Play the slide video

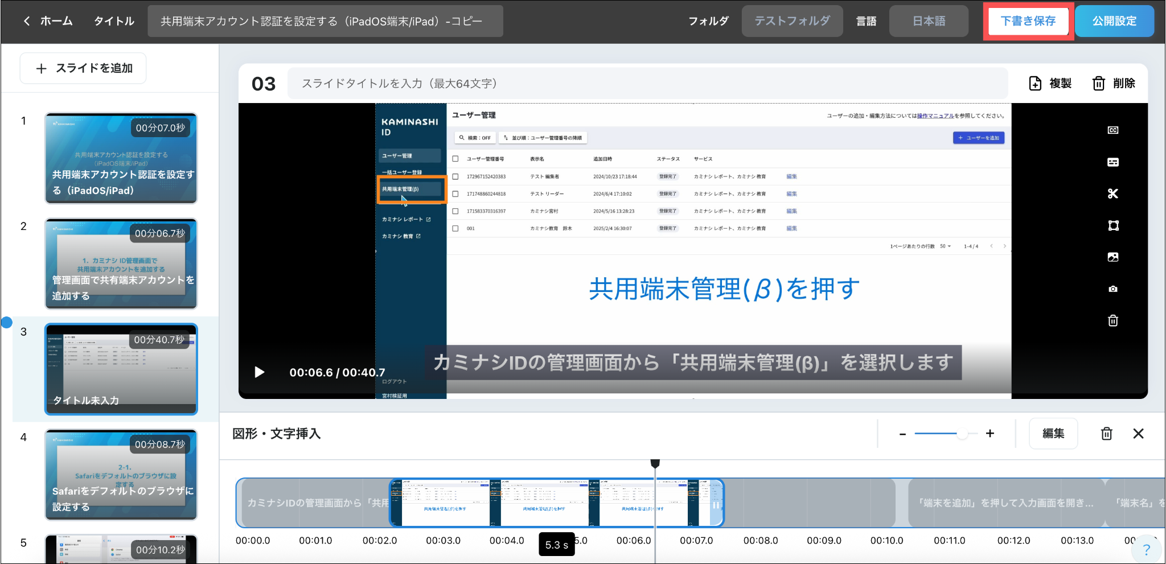coord(259,372)
